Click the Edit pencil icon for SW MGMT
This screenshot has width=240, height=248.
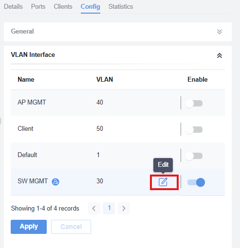click(163, 182)
